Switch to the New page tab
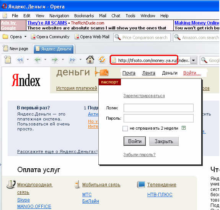The width and height of the screenshot is (220, 210). [x=16, y=49]
